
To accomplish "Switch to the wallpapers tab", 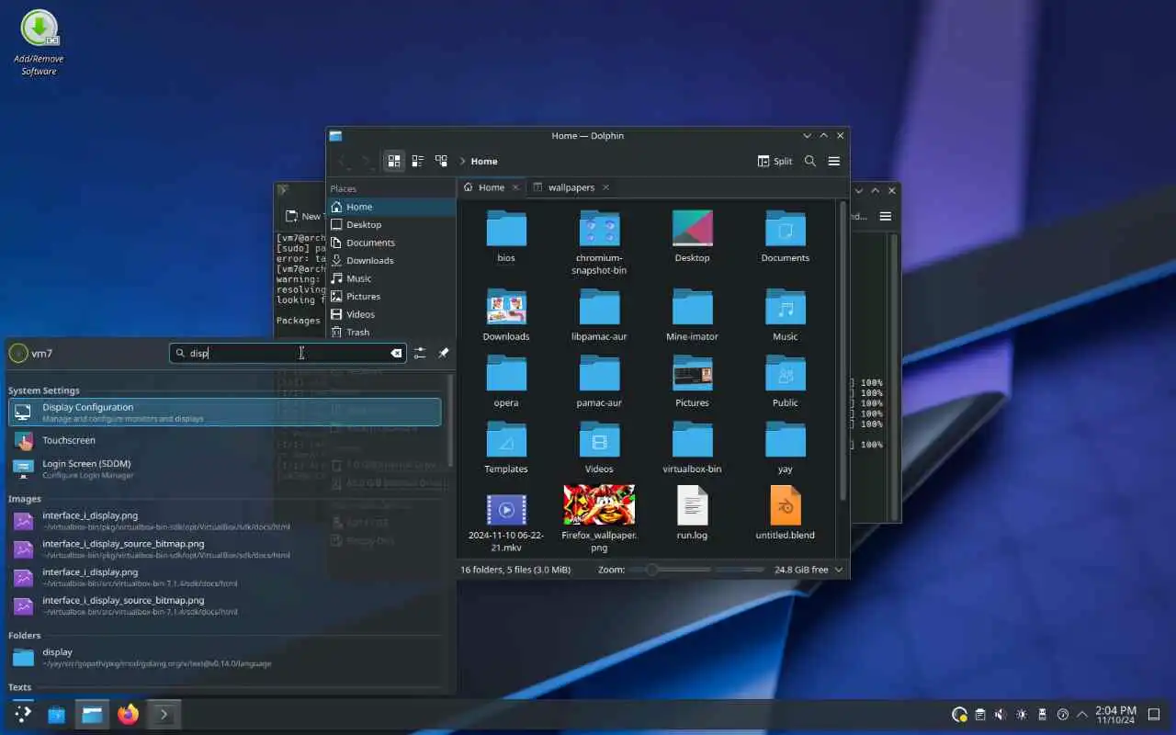I will click(x=571, y=187).
